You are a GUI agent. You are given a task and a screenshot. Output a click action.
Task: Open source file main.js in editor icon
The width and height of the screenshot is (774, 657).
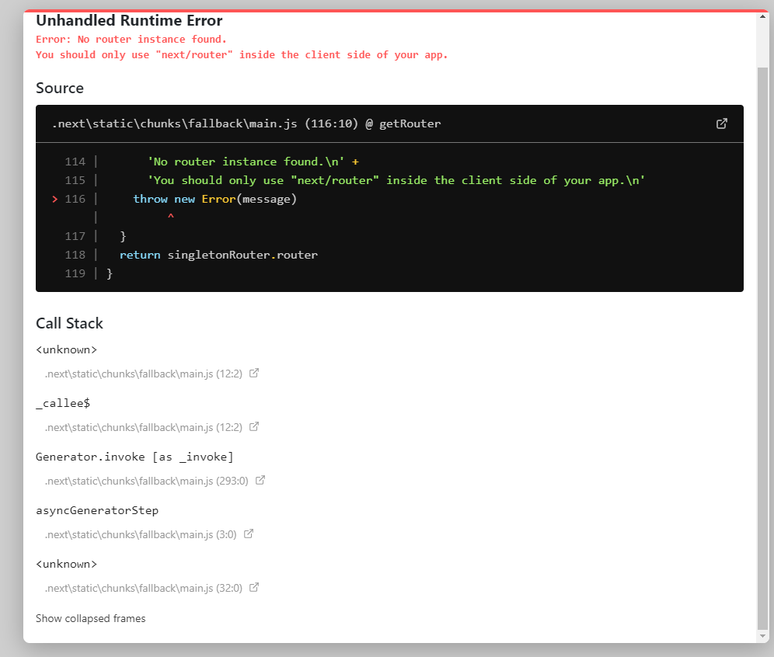722,123
